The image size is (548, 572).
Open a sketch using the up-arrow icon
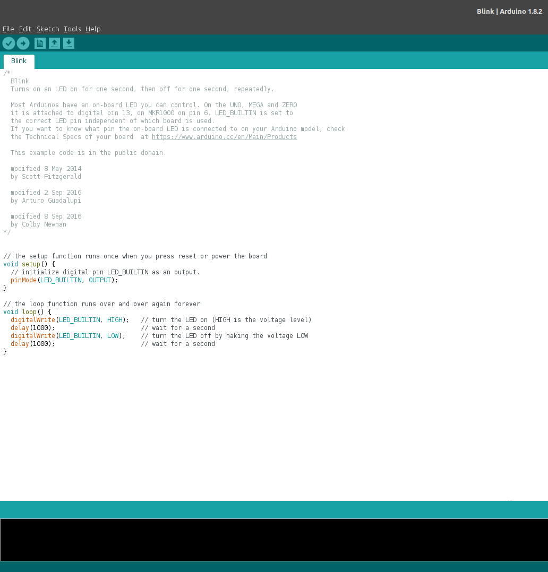click(x=54, y=44)
